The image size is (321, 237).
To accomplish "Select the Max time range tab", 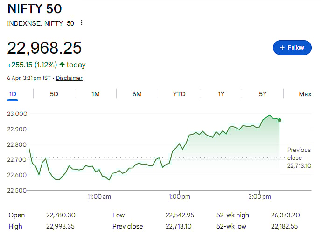I will 305,94.
